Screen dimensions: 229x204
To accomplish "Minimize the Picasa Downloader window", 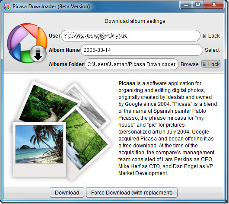I will click(186, 5).
